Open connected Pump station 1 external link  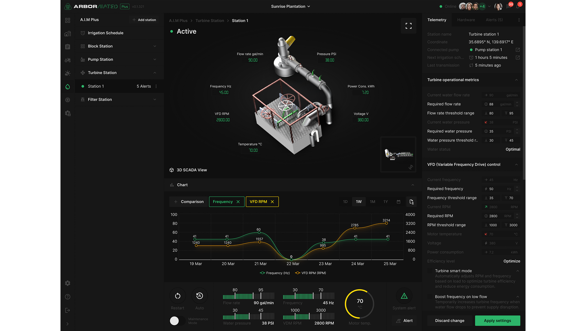(517, 50)
